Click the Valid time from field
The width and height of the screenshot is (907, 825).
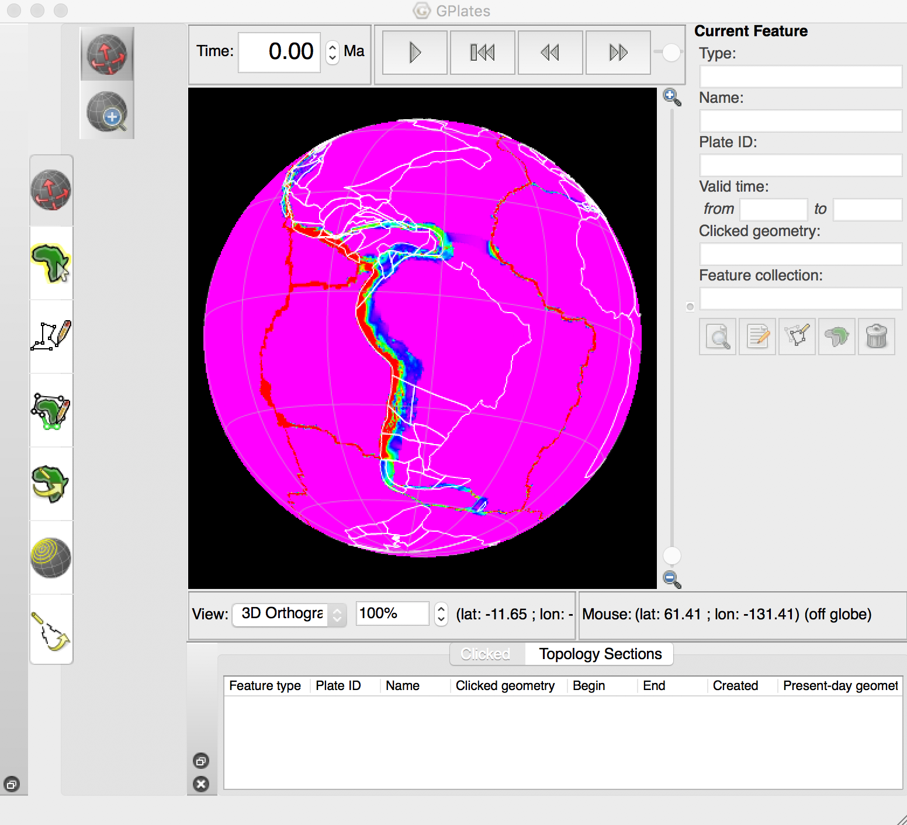pos(774,210)
